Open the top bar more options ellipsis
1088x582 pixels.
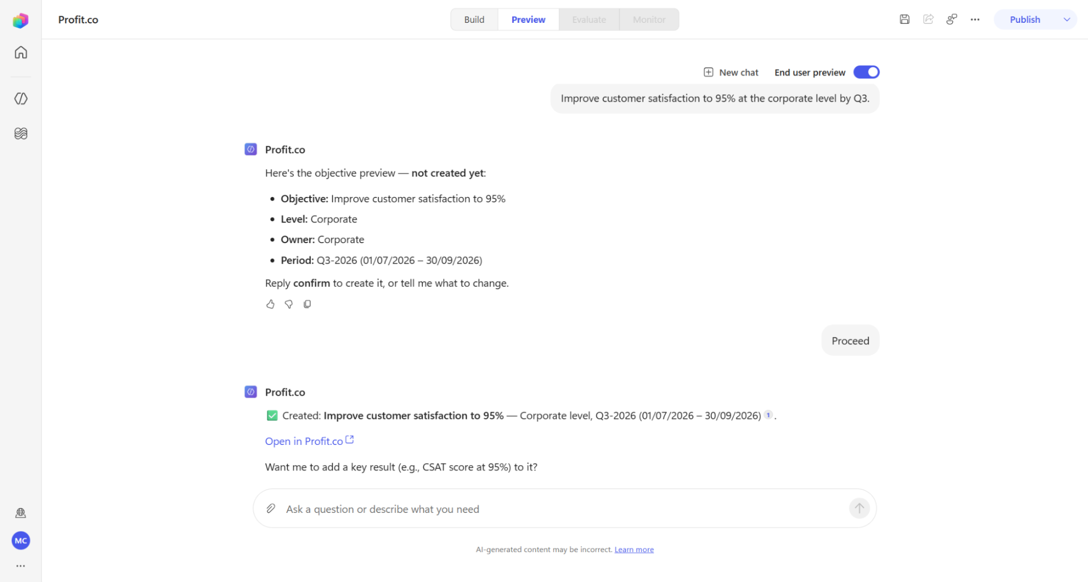[x=975, y=20]
